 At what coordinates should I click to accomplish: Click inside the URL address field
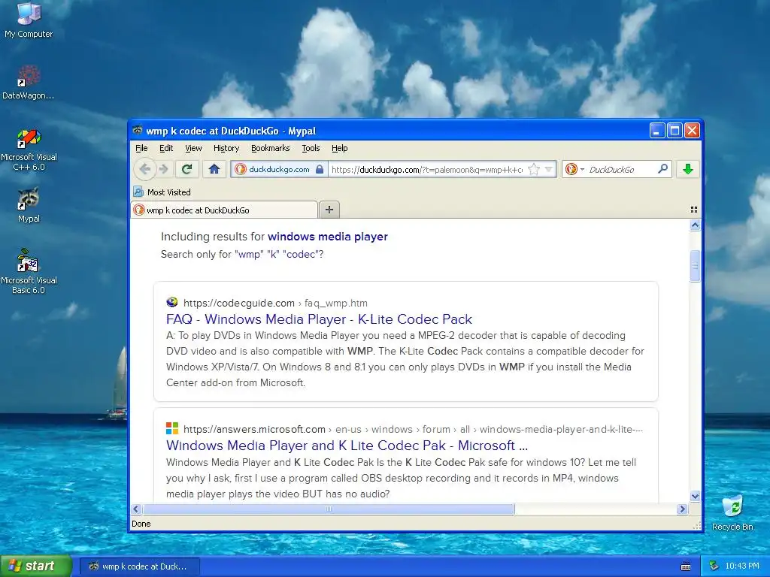(x=427, y=169)
